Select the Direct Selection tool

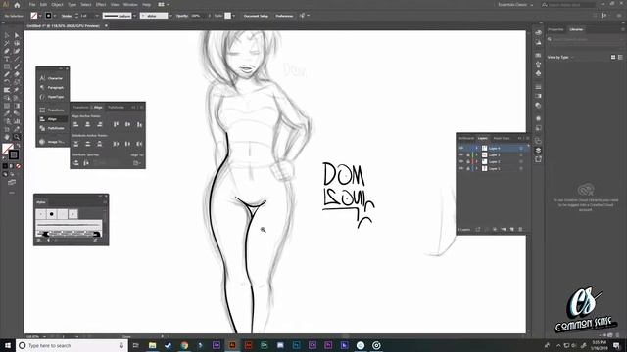click(17, 35)
